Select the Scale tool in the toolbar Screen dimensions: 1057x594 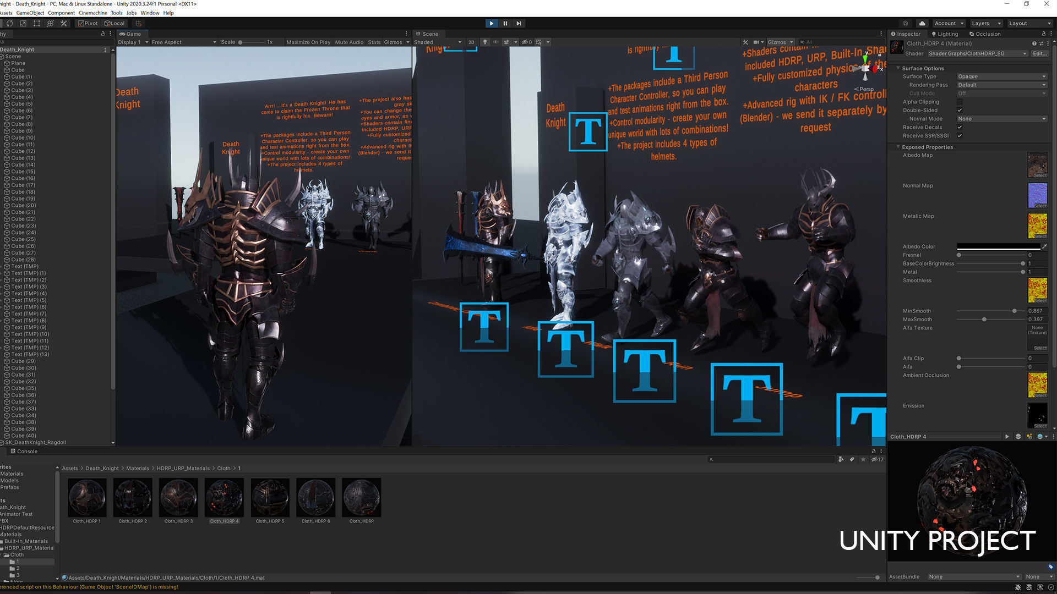[x=23, y=24]
